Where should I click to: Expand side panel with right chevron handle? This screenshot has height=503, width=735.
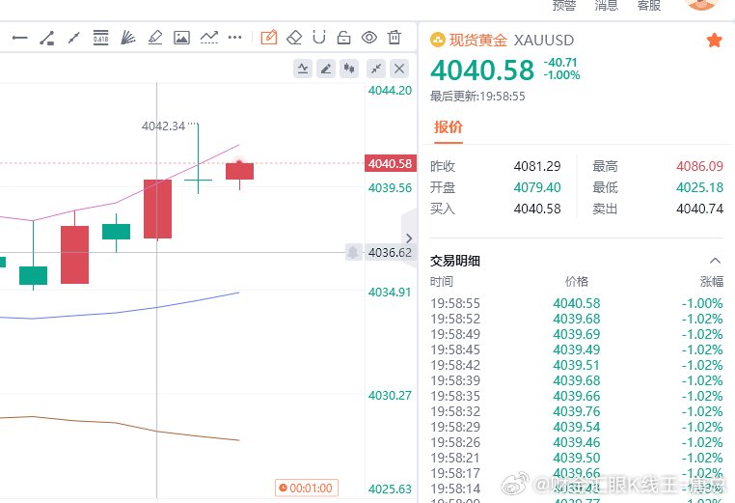(409, 238)
